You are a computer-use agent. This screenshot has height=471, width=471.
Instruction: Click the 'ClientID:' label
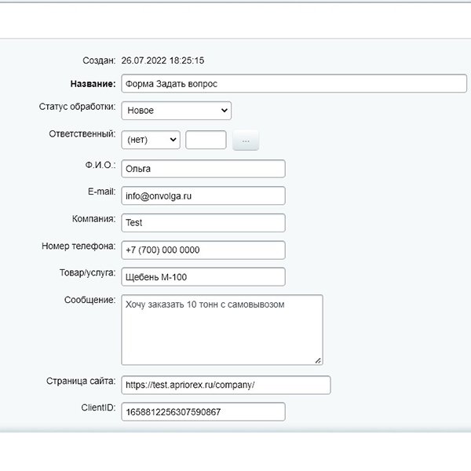point(98,407)
